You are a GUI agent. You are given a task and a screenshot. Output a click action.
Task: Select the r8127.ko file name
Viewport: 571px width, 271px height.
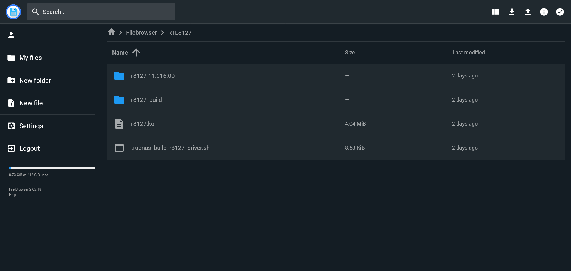143,124
